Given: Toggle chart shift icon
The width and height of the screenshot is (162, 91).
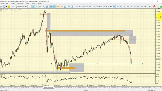Looking at the screenshot, I should click(x=54, y=7).
